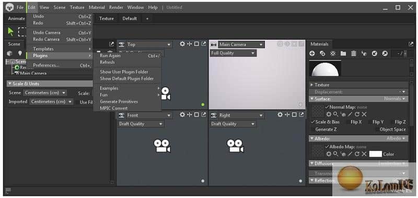This screenshot has width=418, height=198.
Task: Click the duplicate material icon
Action: [x=322, y=54]
